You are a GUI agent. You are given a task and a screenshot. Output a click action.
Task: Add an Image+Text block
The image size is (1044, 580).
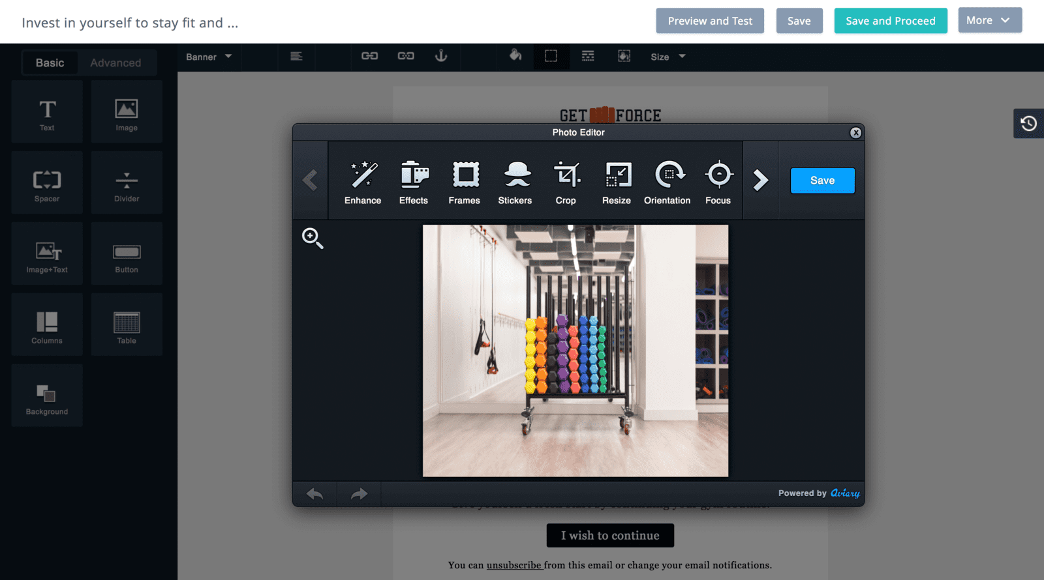[x=47, y=254]
